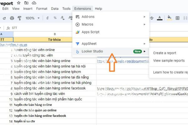Screen dimensions: 188x125
Task: Open the Format menu
Action: coord(42,9)
